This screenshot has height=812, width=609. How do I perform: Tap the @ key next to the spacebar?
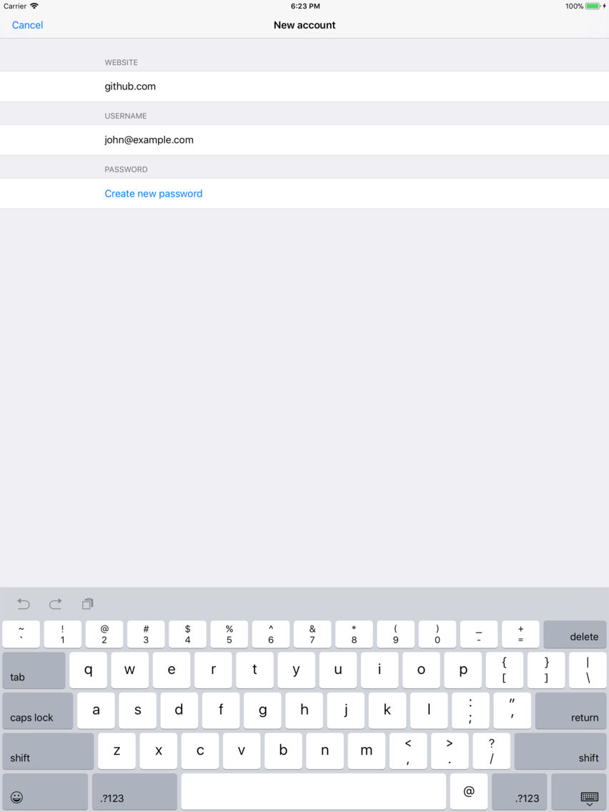[469, 791]
